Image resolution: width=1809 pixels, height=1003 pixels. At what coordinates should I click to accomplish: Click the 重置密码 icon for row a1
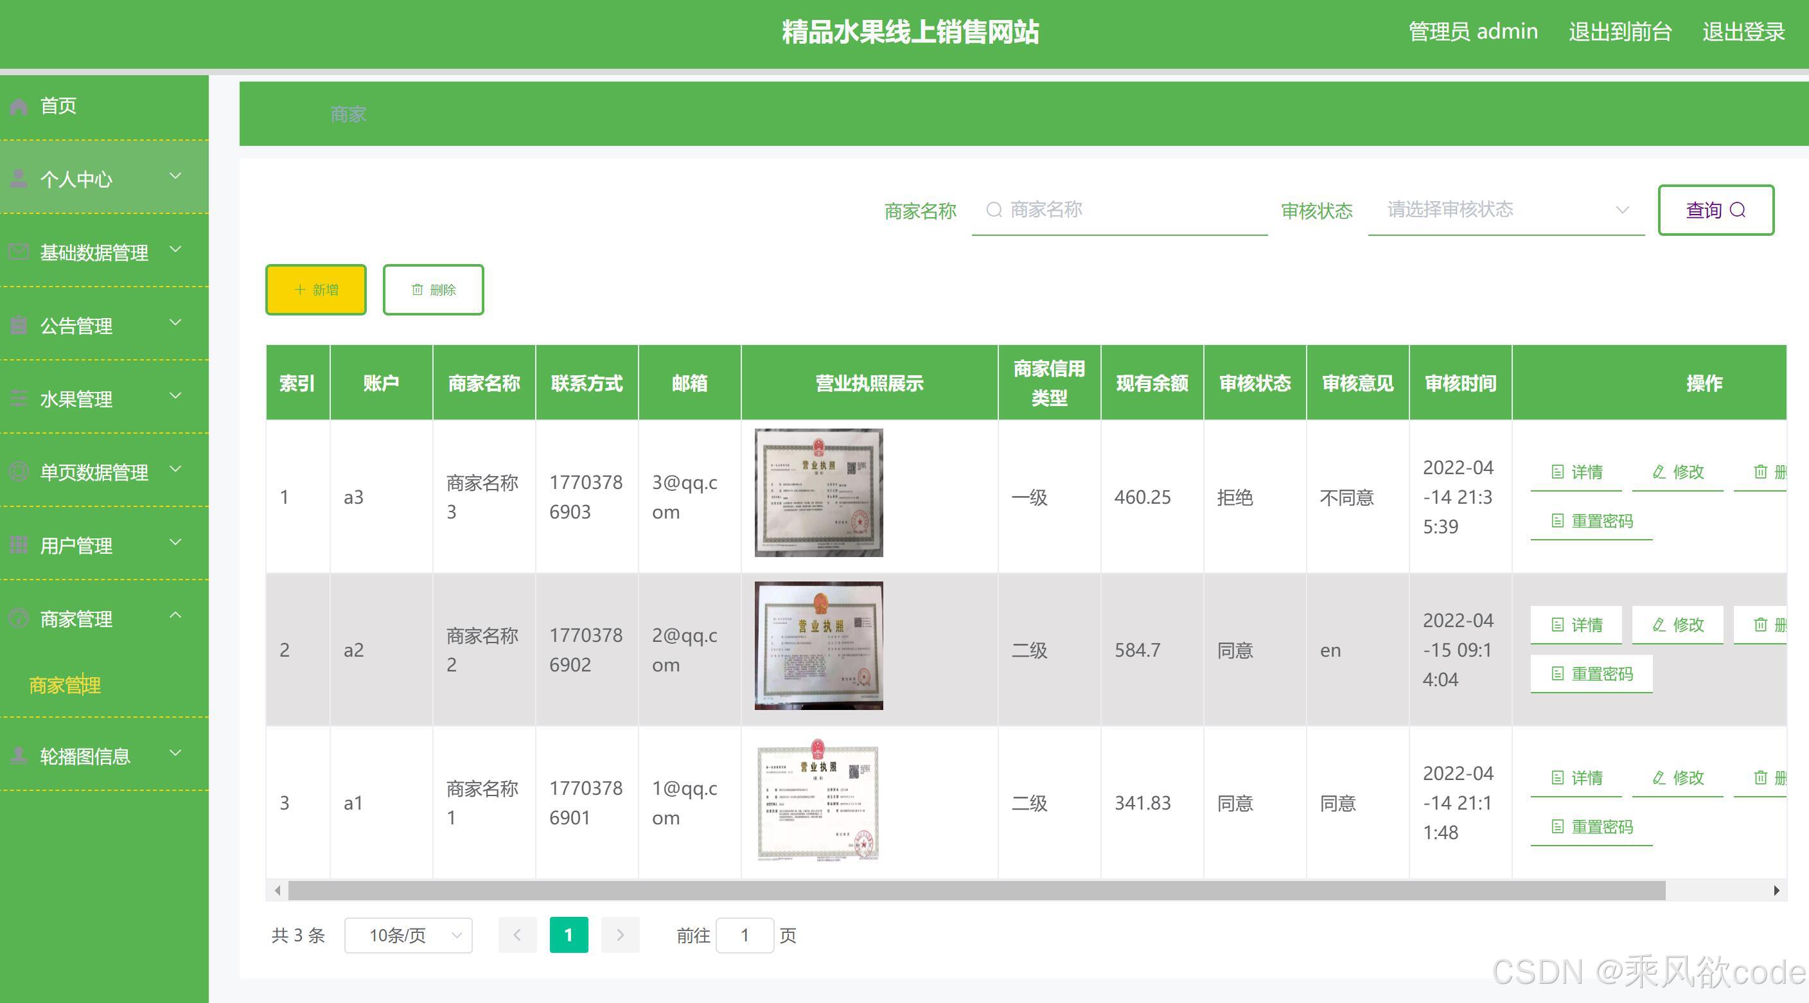point(1558,827)
